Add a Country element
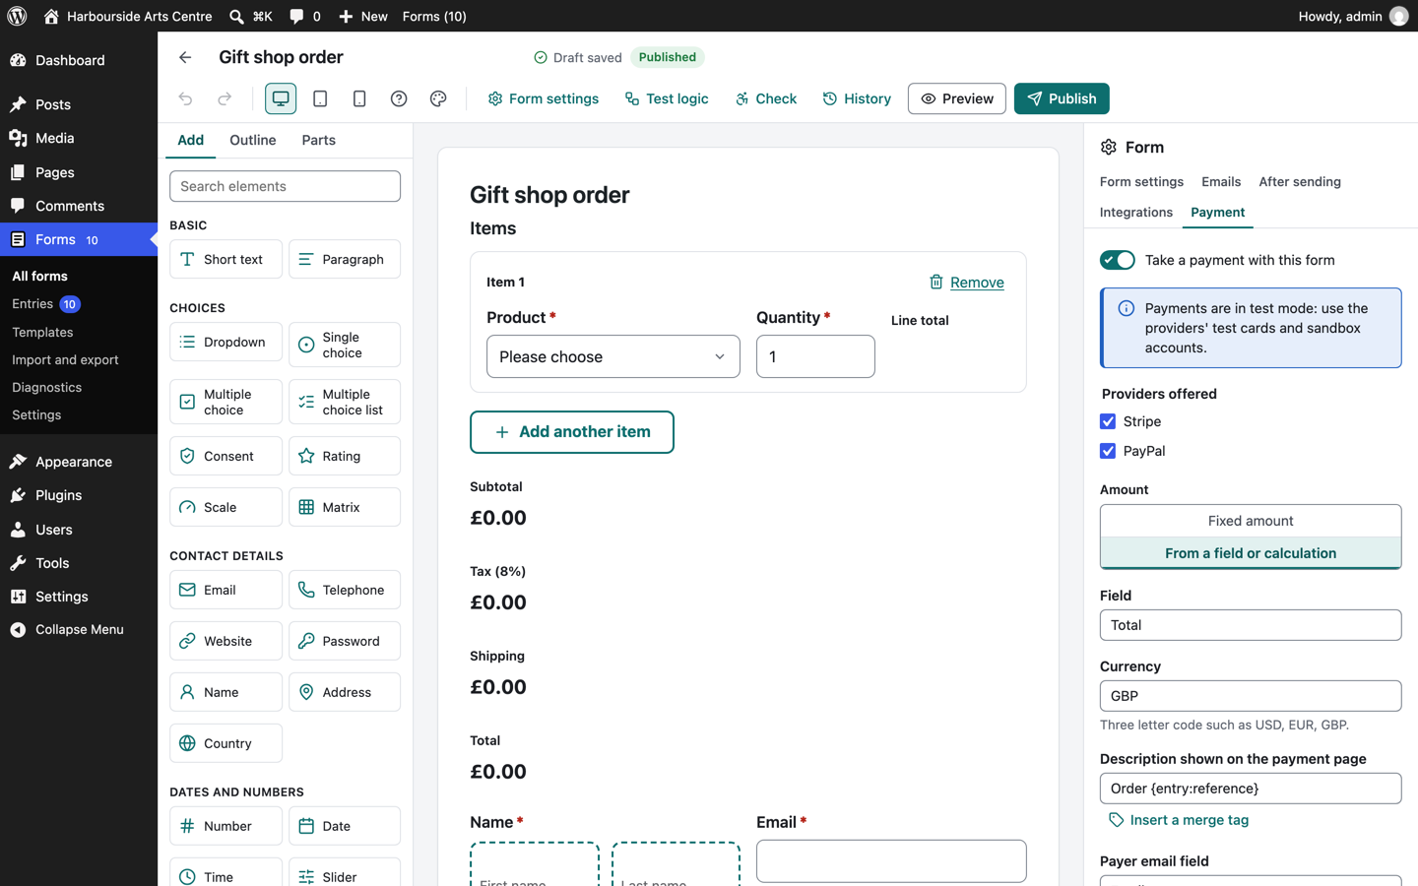 pyautogui.click(x=226, y=743)
